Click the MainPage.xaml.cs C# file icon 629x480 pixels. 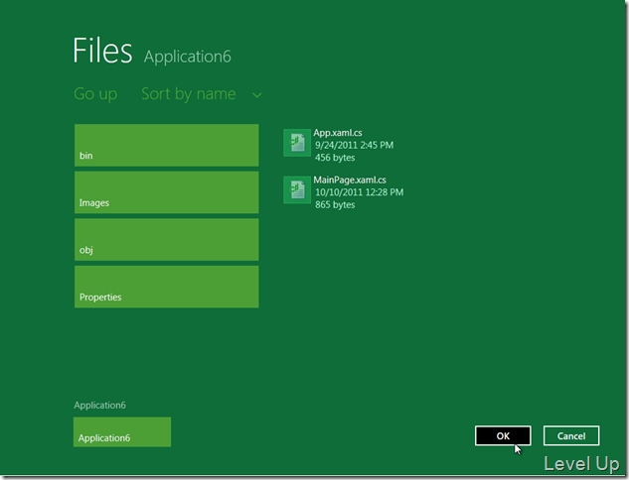coord(297,189)
